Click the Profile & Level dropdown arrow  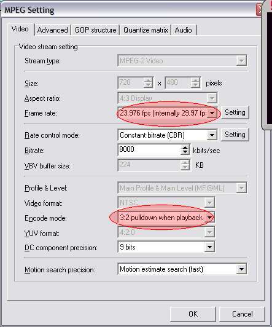click(241, 188)
